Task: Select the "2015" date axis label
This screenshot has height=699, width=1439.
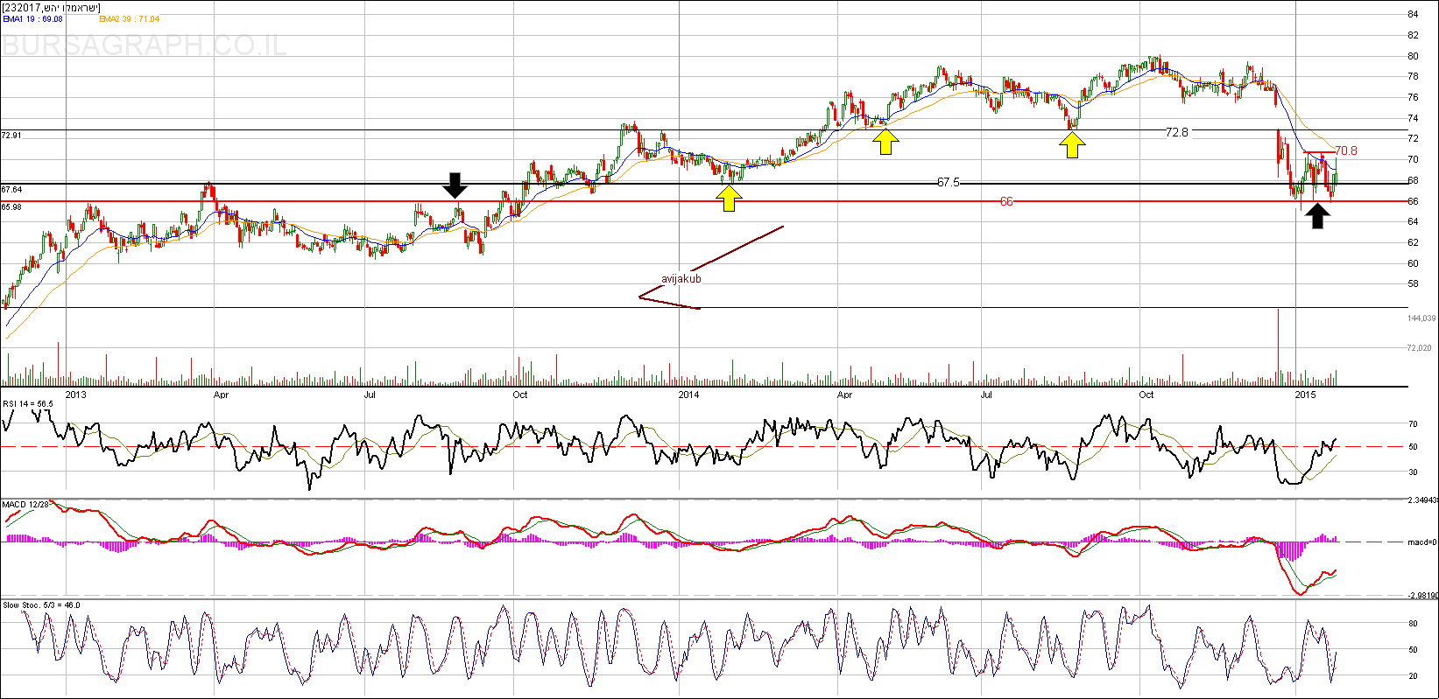Action: pos(1306,395)
